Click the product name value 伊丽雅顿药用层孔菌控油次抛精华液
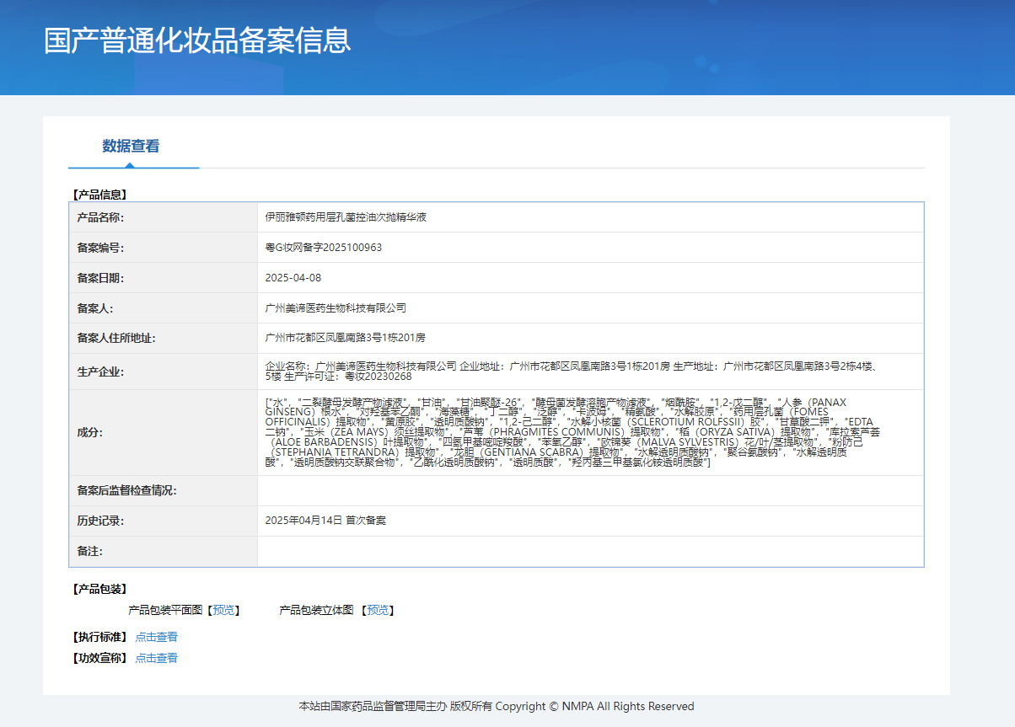 click(346, 217)
